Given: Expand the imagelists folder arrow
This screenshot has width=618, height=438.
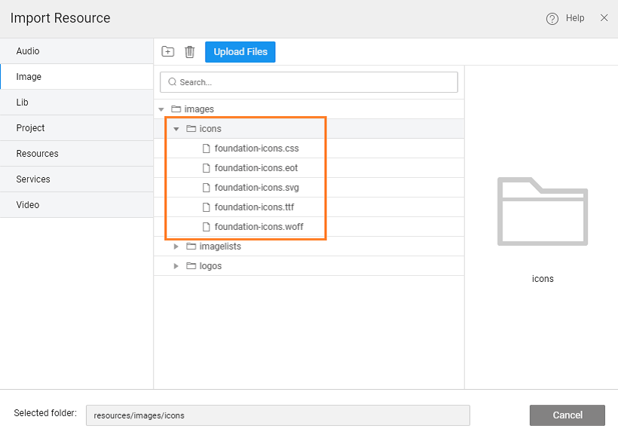Looking at the screenshot, I should [x=176, y=247].
